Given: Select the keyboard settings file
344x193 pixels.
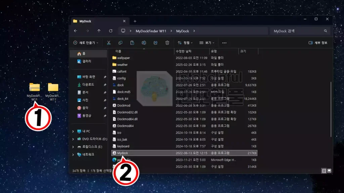Looking at the screenshot, I should 121,146.
